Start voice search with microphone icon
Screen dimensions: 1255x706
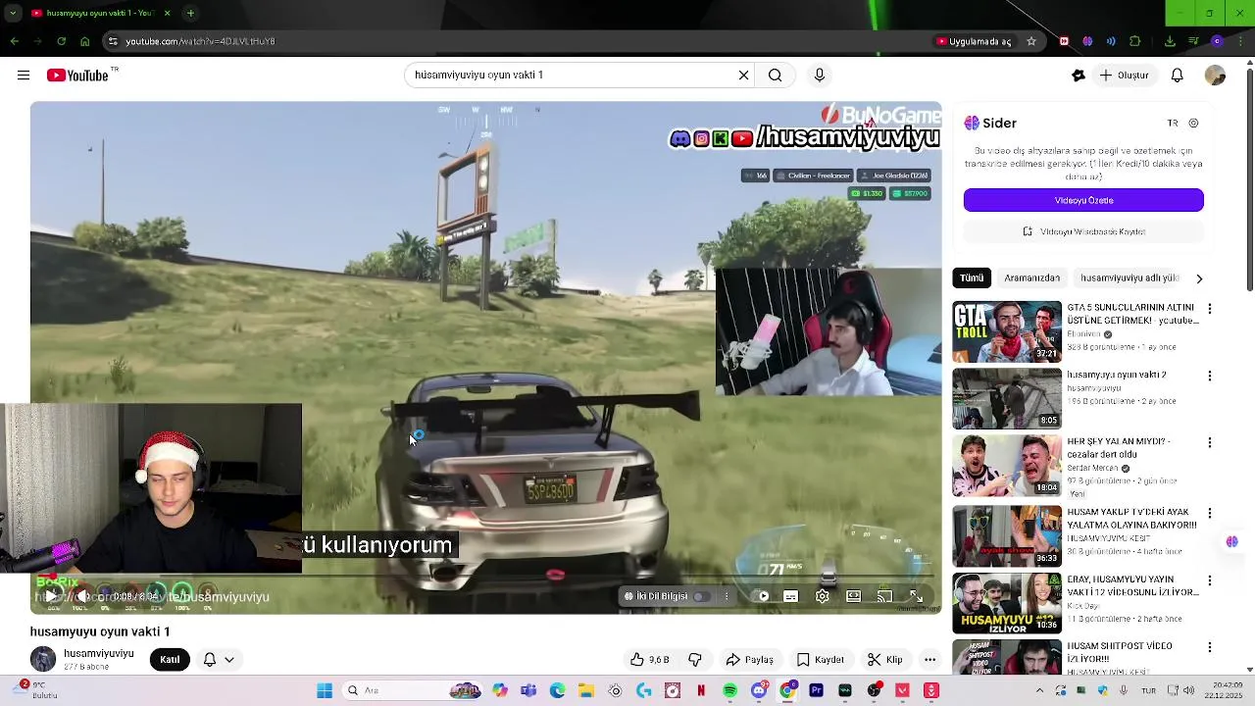[820, 75]
